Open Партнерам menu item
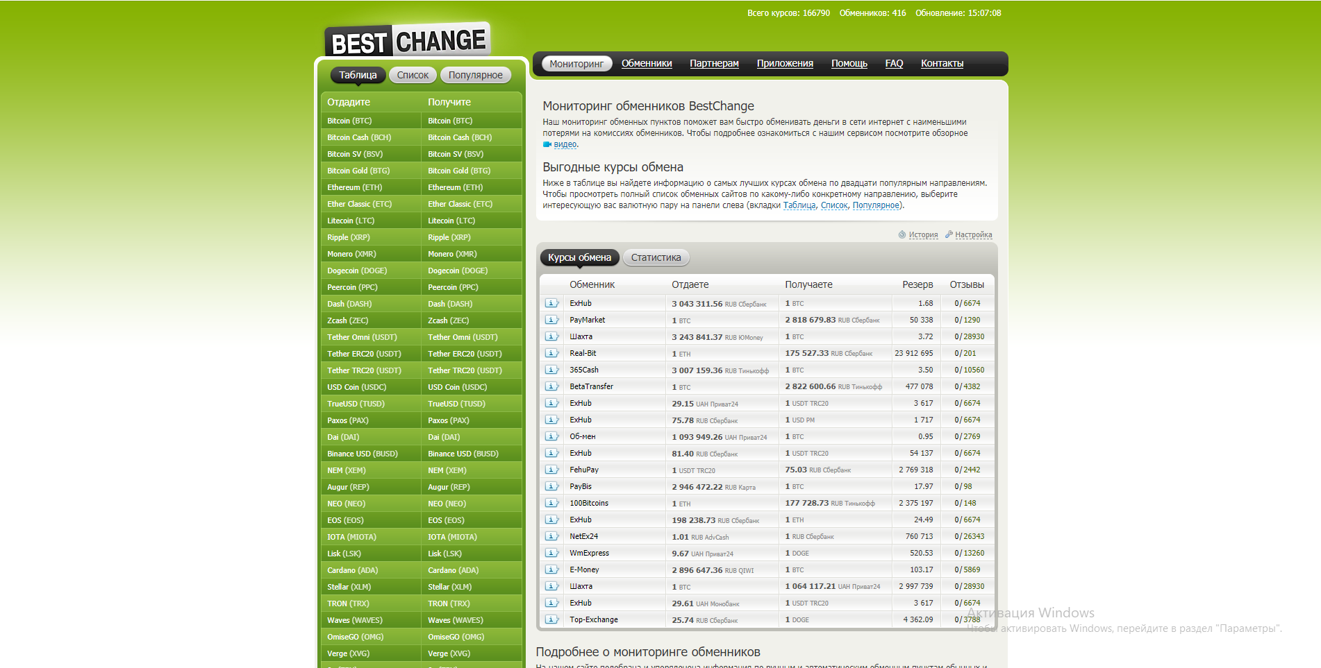 (714, 63)
